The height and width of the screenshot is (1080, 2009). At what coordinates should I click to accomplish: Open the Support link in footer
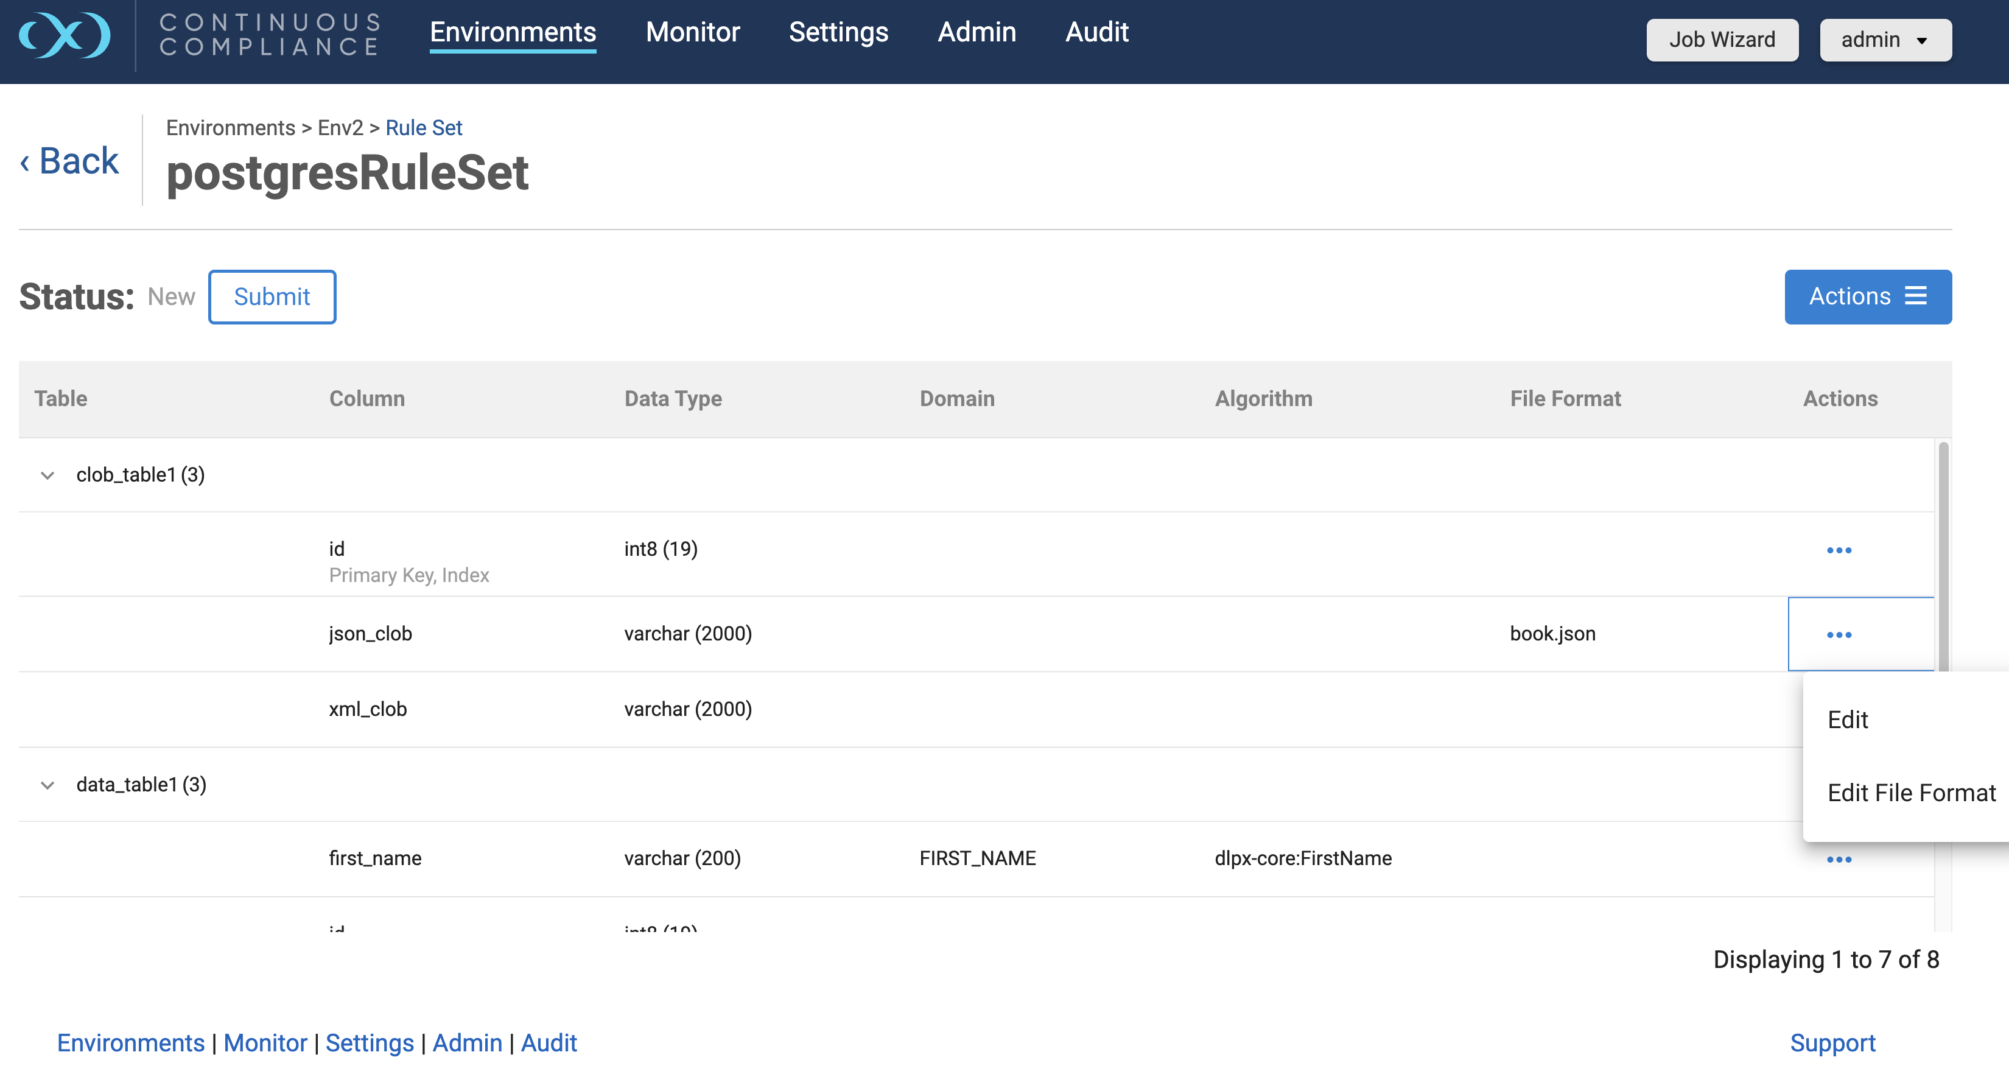coord(1832,1043)
